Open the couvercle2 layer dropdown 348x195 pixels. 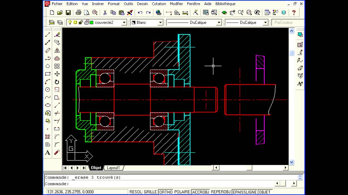(x=124, y=22)
